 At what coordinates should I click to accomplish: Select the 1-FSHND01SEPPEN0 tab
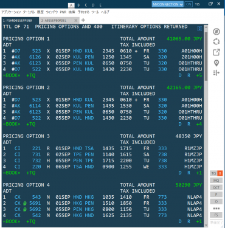(20, 21)
